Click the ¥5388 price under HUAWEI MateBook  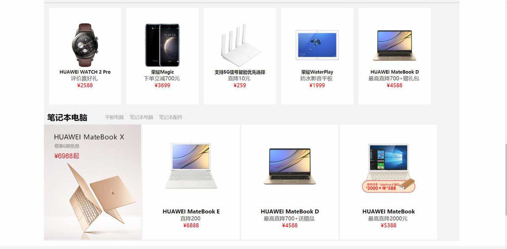pos(388,225)
